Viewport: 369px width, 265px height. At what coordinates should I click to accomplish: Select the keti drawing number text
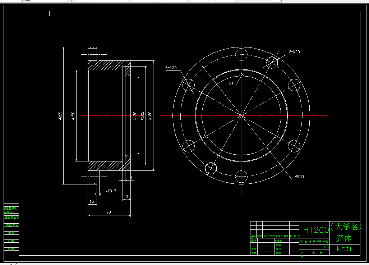344,249
